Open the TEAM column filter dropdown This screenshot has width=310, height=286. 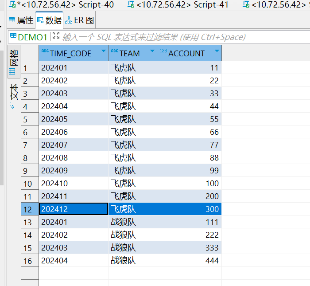152,51
